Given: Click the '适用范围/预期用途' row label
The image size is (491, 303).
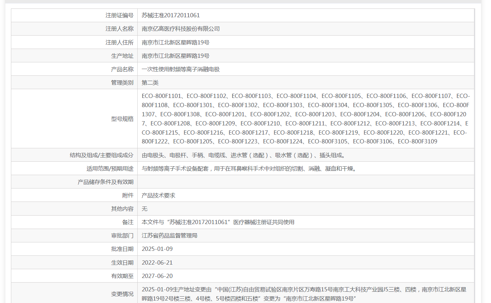Looking at the screenshot, I should coord(110,168).
